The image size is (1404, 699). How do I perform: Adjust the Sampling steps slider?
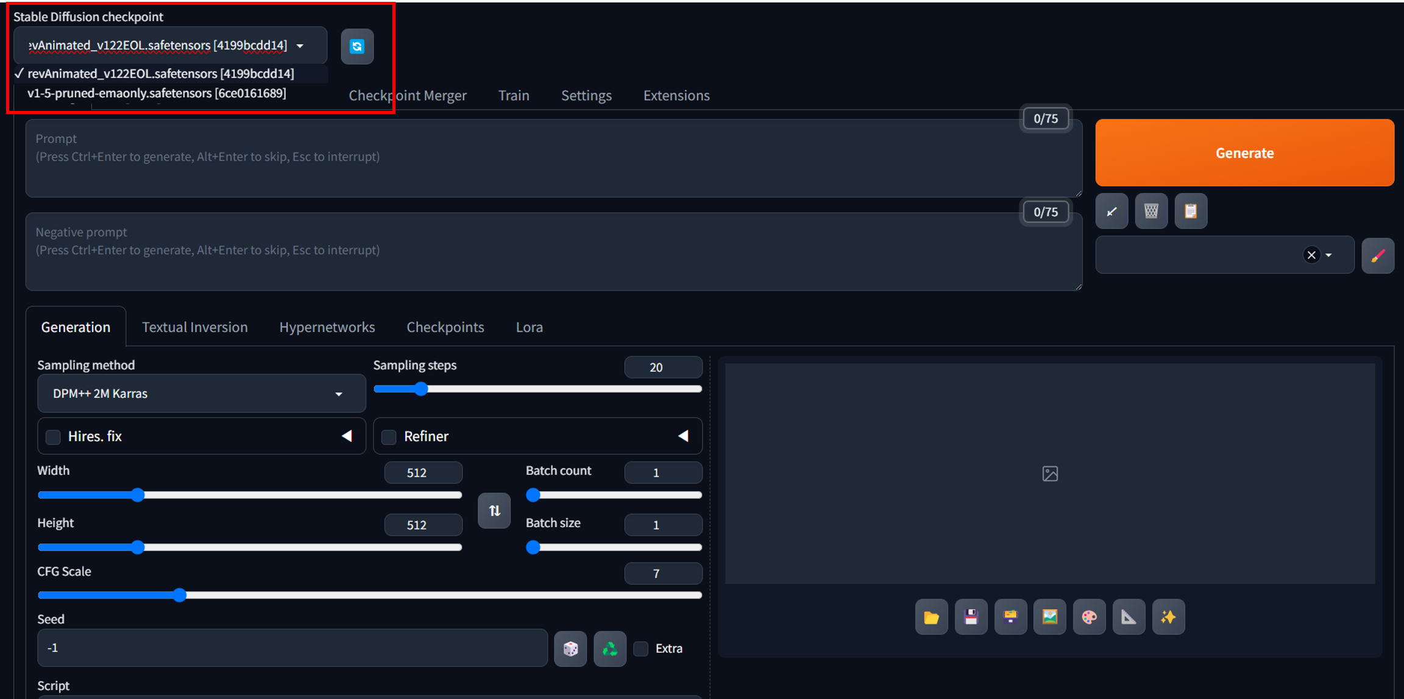[x=538, y=389]
